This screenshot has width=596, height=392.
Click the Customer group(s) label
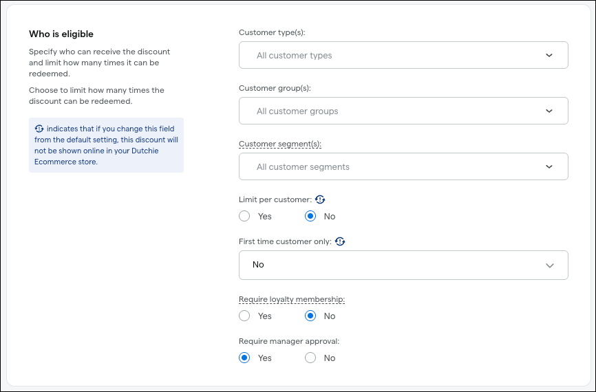click(275, 88)
